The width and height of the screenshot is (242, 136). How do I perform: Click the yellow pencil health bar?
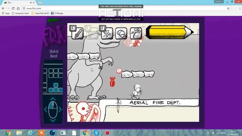(170, 32)
